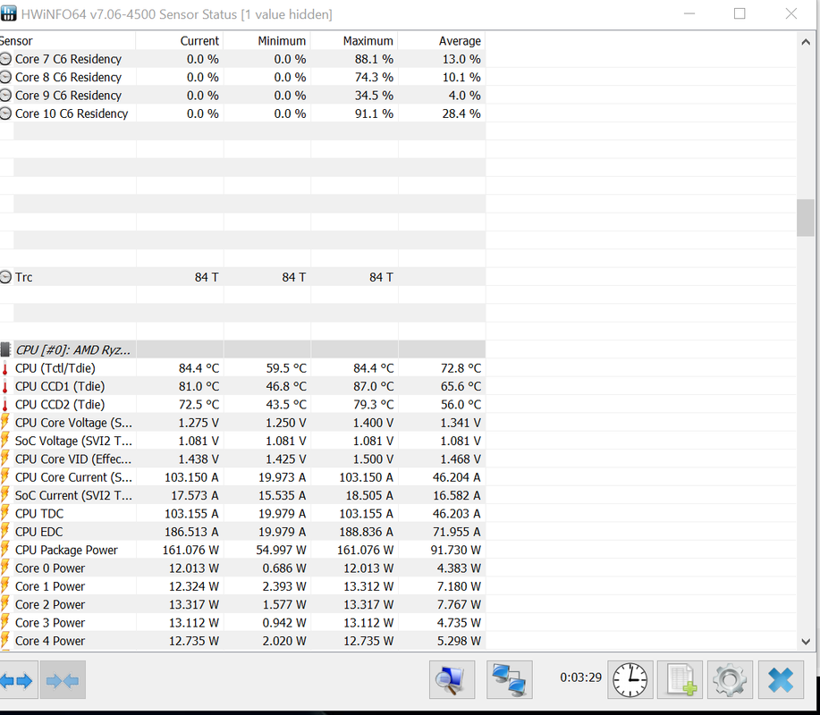Screen dimensions: 820x715
Task: Select the SoC Current (SVI2 T... row
Action: 242,495
